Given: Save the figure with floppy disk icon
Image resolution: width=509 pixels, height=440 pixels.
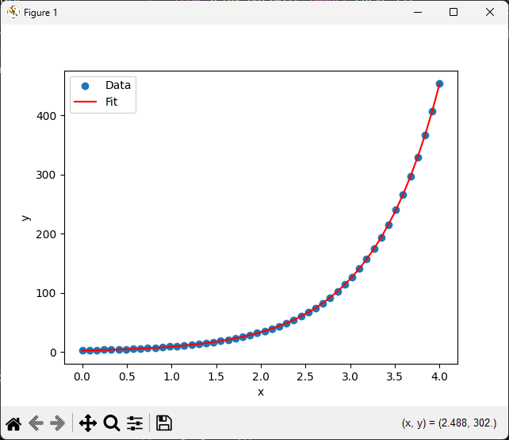Looking at the screenshot, I should click(164, 423).
